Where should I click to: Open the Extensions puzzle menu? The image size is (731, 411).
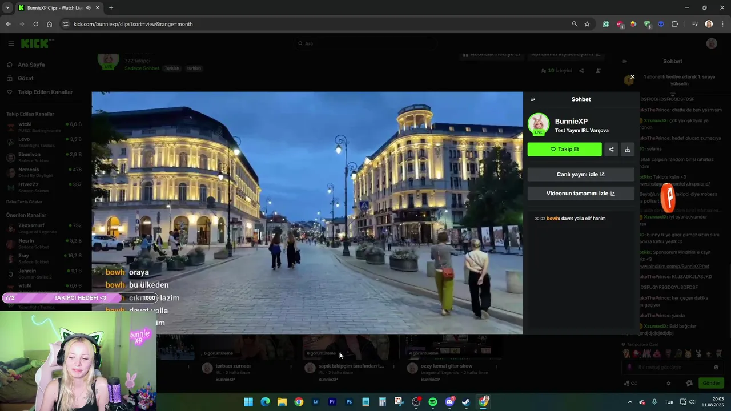[675, 24]
